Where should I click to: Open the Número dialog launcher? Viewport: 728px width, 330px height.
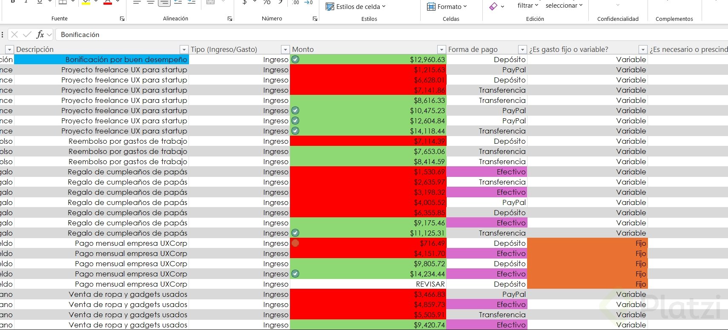315,19
